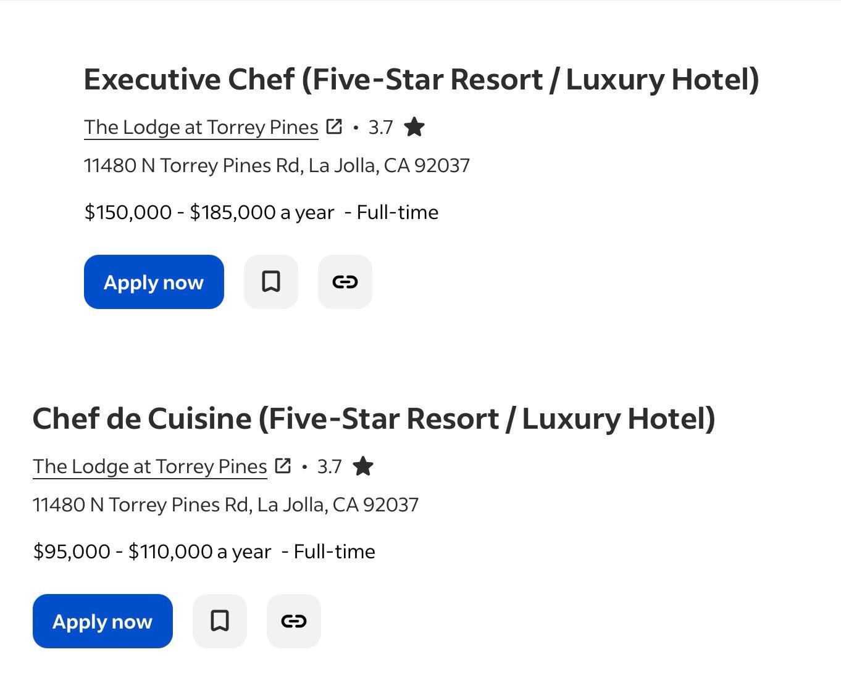Click the $95,000 - $110,000 salary text
The image size is (841, 673).
(x=152, y=551)
